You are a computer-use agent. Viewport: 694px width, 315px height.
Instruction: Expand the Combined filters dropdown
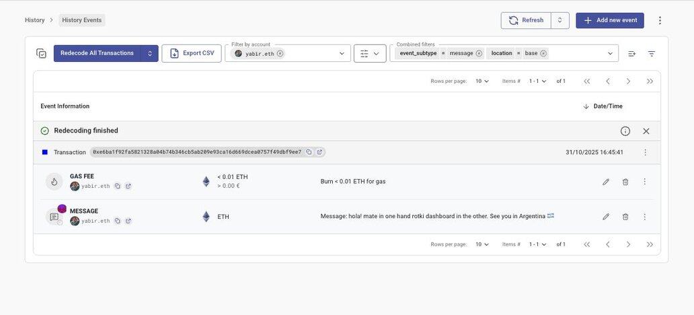pos(610,54)
